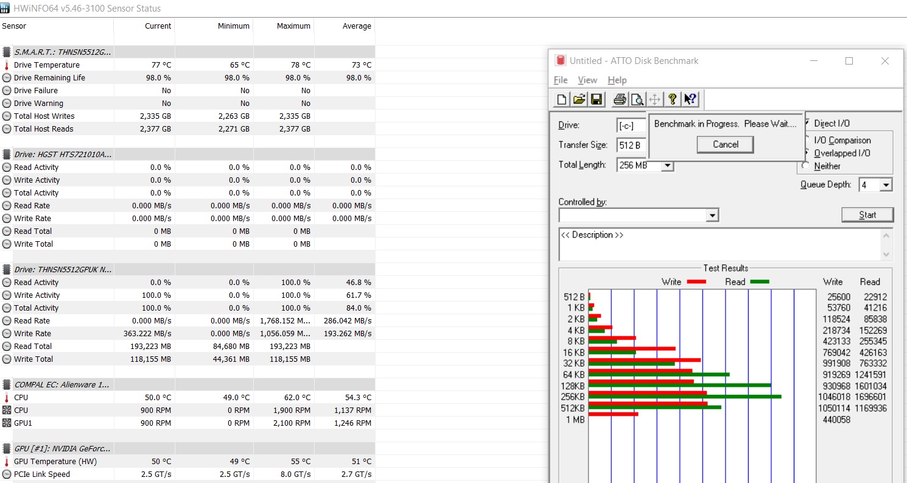The image size is (907, 483).
Task: Open the View menu
Action: 587,80
